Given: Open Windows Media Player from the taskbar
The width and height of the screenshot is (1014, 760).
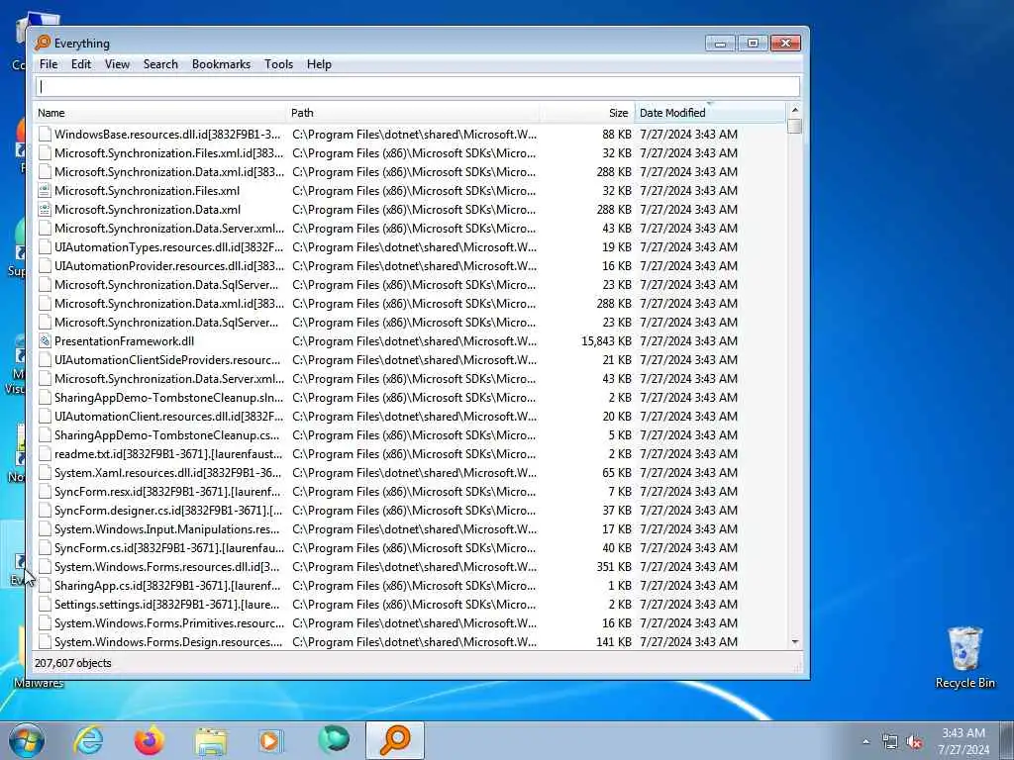Looking at the screenshot, I should coord(270,740).
